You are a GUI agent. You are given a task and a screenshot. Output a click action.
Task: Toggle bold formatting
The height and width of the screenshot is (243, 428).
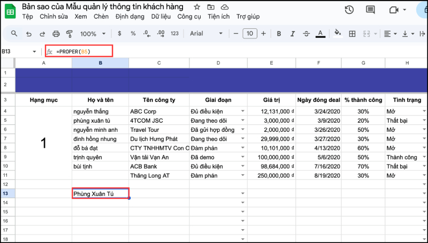(x=278, y=34)
